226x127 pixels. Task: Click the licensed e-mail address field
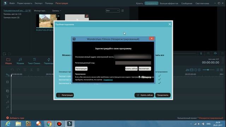pyautogui.click(x=133, y=57)
